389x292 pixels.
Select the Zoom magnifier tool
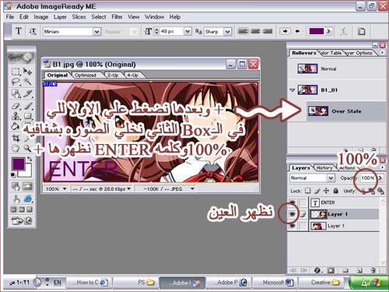27,149
